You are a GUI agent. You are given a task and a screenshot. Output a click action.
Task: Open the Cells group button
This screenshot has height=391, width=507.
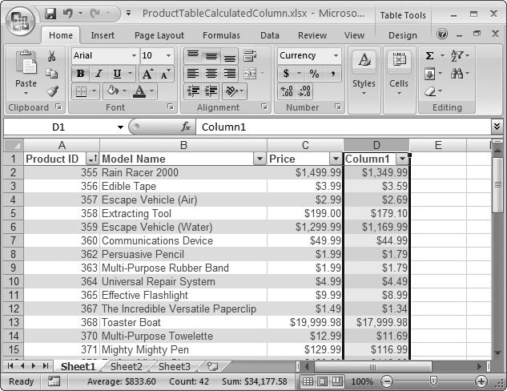[399, 73]
